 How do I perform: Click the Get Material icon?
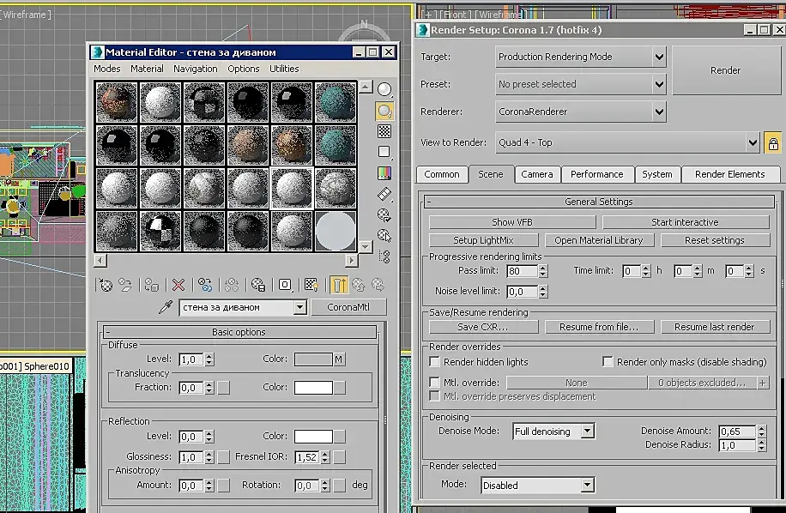pos(106,285)
